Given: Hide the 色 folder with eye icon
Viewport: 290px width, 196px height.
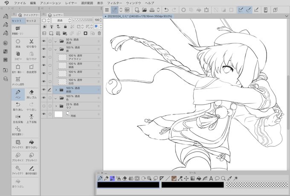Looking at the screenshot, I should coord(43,98).
